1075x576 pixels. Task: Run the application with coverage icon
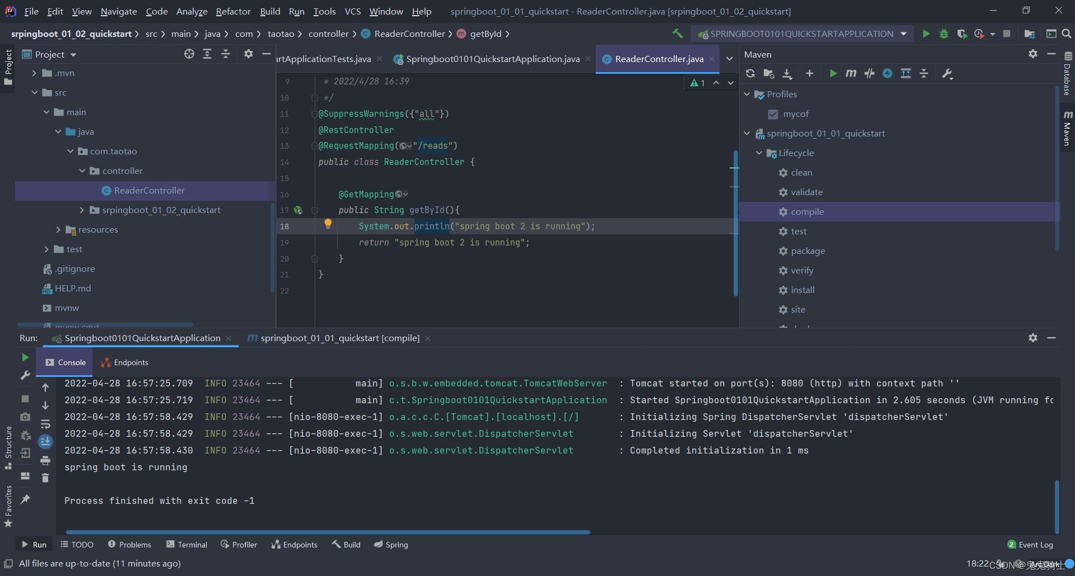[962, 34]
